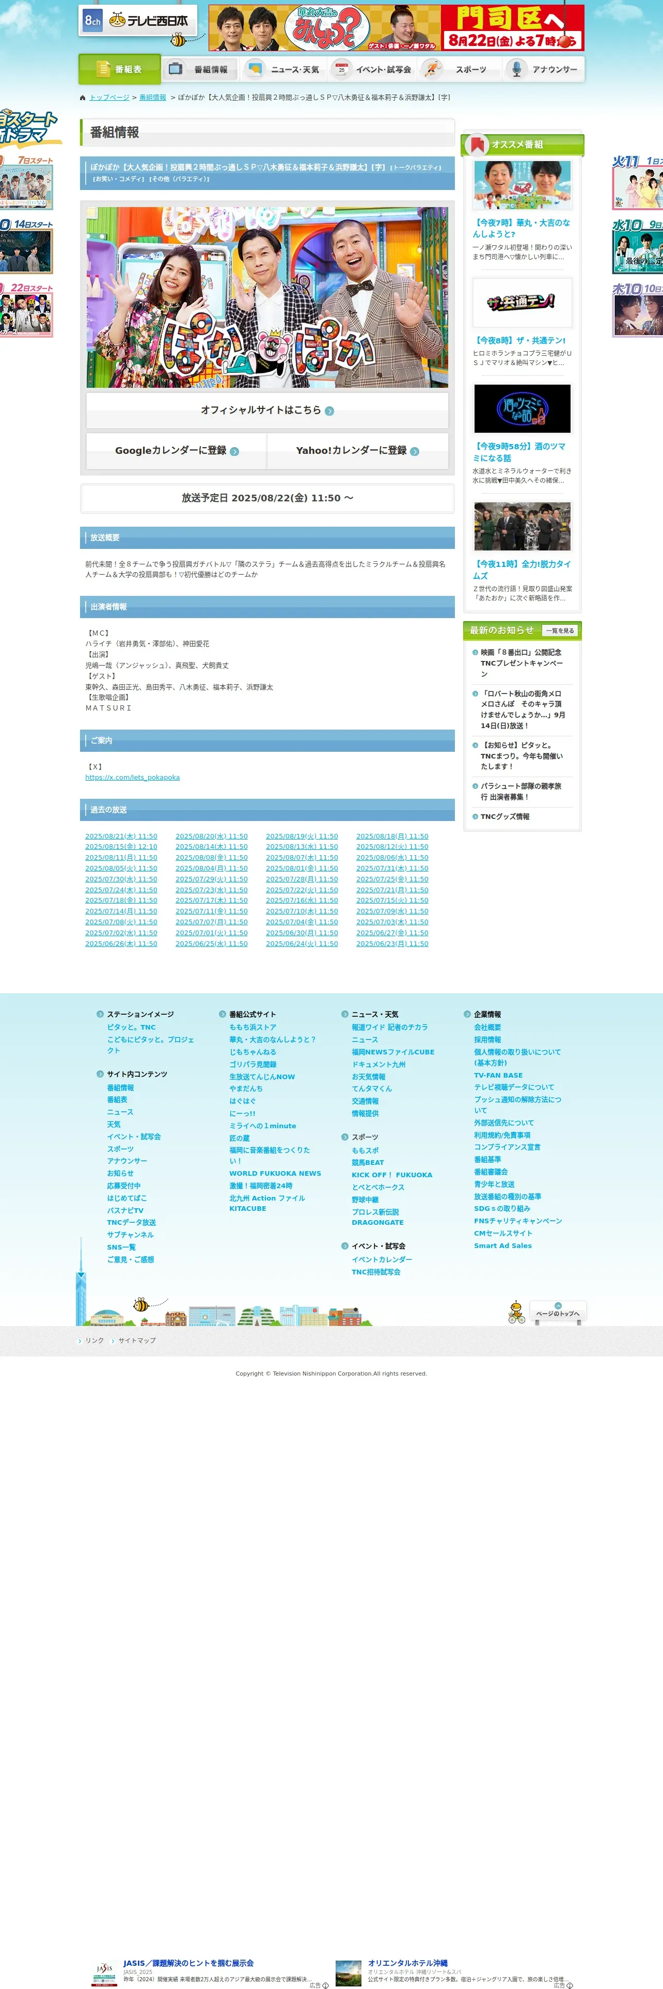Click Googleカレンダーに登録 button
The height and width of the screenshot is (1989, 663).
click(177, 451)
